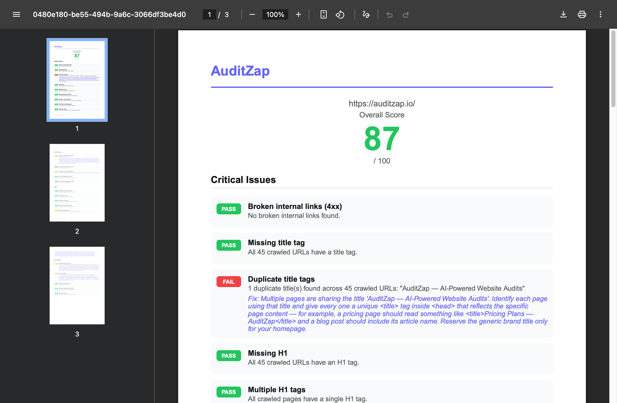Open the more options menu
Screen dimensions: 617x403
[600, 14]
